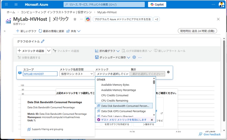
Task: Click 分割を適用する
Action: tap(29, 58)
